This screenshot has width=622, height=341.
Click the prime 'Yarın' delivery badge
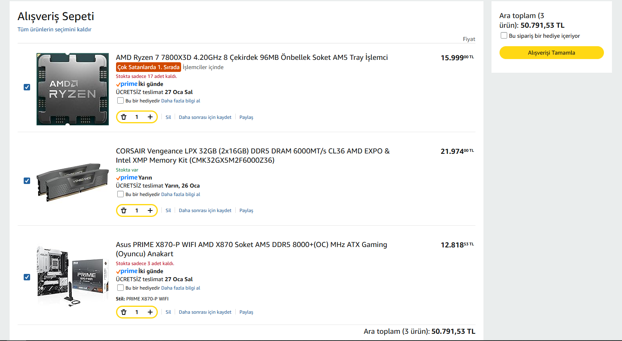[x=134, y=178]
